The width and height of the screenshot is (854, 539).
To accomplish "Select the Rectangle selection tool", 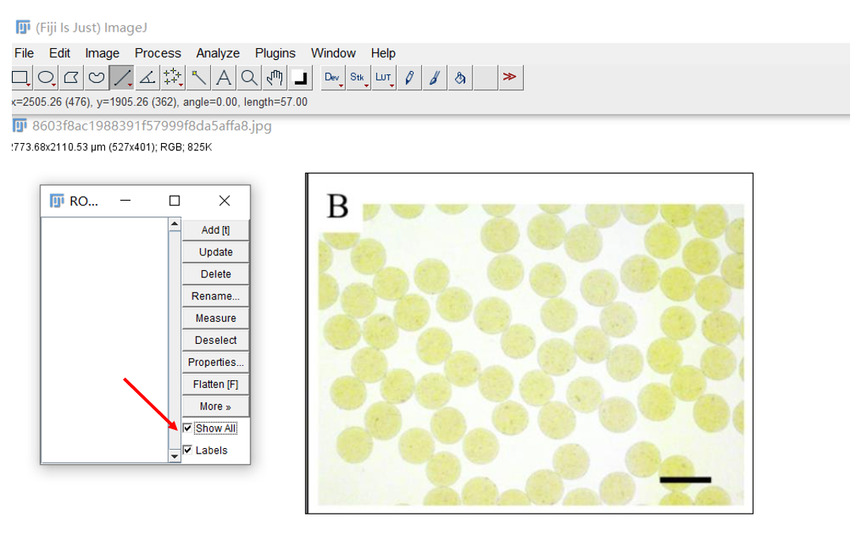I will pyautogui.click(x=21, y=77).
